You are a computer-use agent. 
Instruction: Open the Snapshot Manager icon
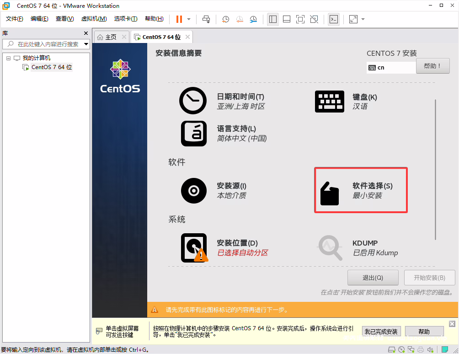pyautogui.click(x=253, y=19)
